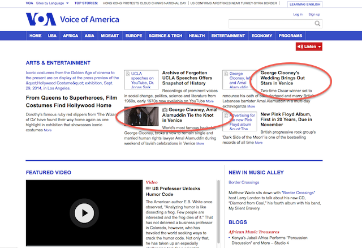Click More after extravaganza text
This screenshot has width=362, height=248.
[x=251, y=106]
